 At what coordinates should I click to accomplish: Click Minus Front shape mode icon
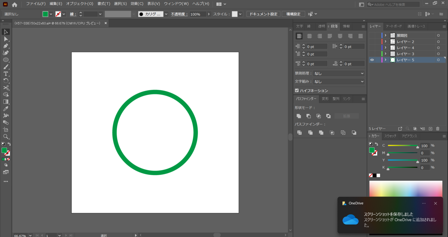click(308, 116)
